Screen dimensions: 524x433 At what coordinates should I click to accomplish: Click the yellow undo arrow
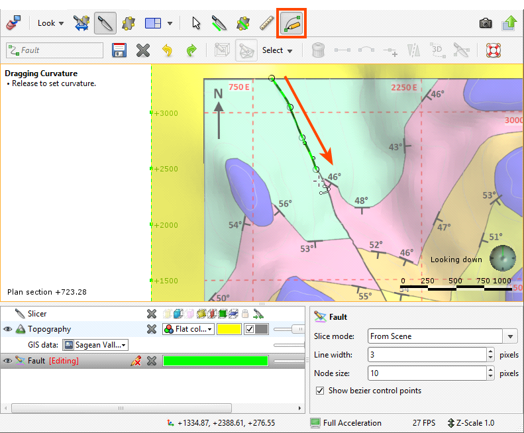click(x=167, y=50)
